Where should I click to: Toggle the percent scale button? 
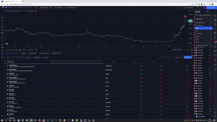click(185, 50)
